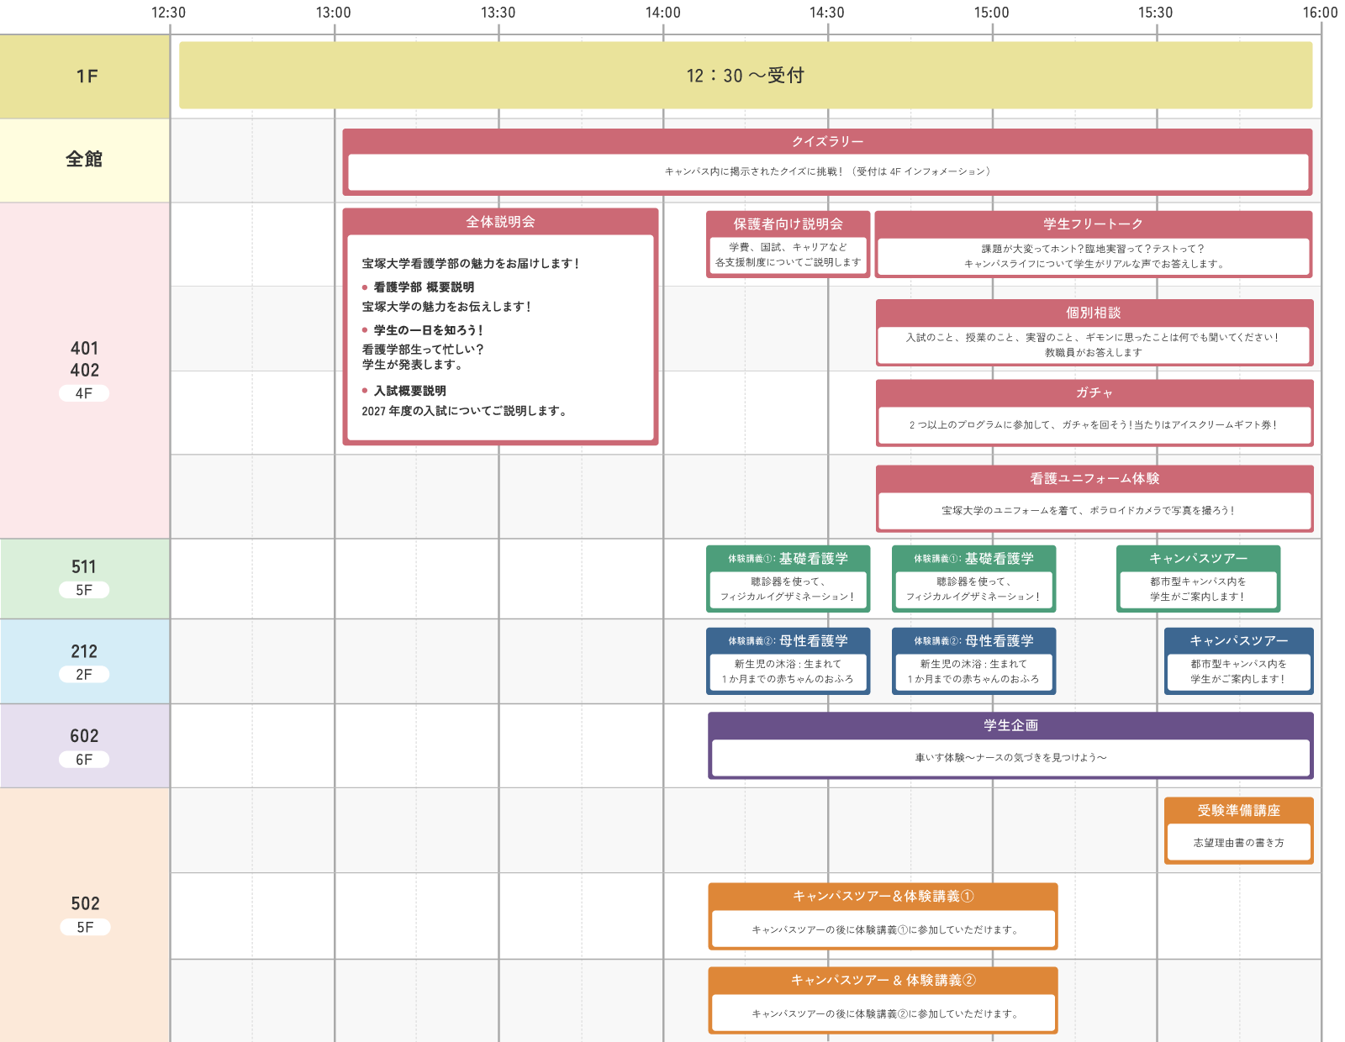Click the ガチャ event block
Image resolution: width=1345 pixels, height=1042 pixels.
click(1094, 413)
